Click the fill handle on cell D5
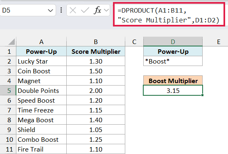This screenshot has width=228, height=154. point(202,95)
